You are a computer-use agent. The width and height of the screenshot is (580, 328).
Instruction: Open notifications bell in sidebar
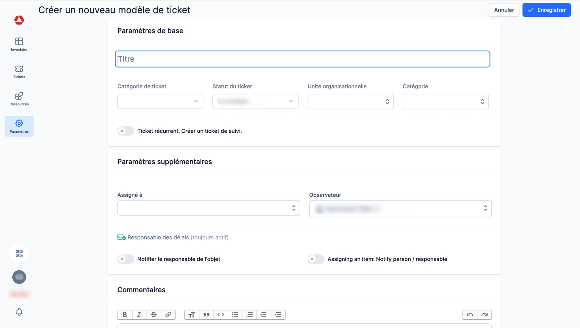click(19, 312)
